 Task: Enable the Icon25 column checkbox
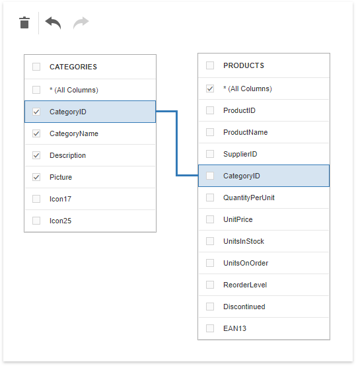pos(36,221)
